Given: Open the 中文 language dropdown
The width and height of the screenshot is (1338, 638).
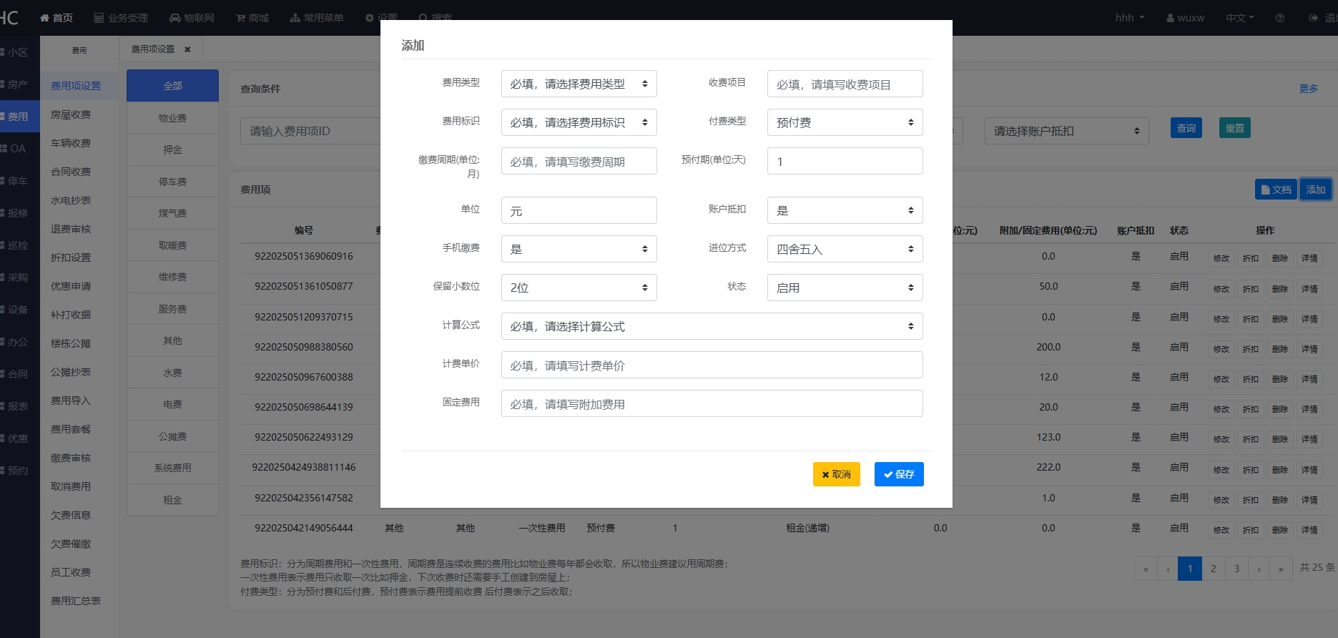Looking at the screenshot, I should point(1239,18).
